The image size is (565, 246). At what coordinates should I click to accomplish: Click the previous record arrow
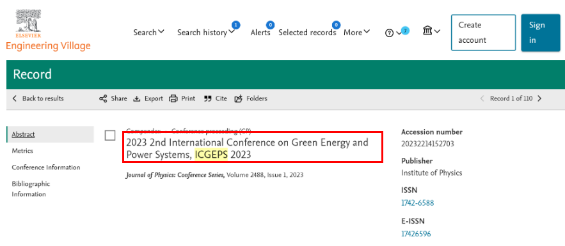coord(482,98)
